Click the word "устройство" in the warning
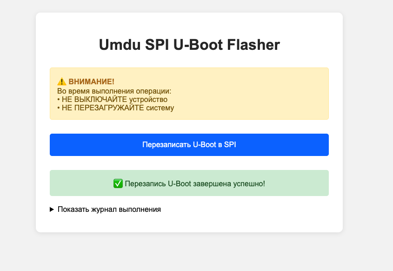 pos(150,100)
